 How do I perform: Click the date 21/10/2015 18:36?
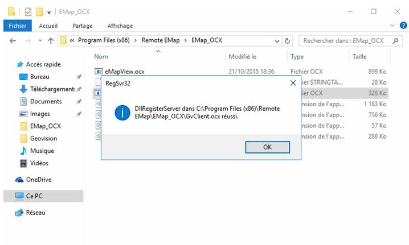tap(251, 72)
